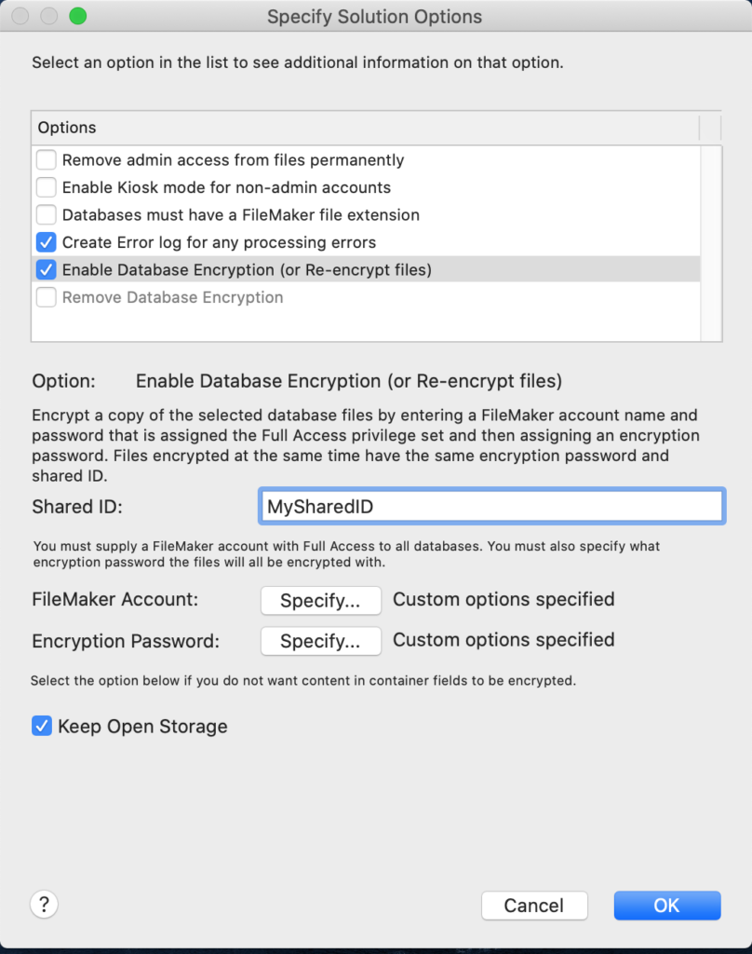
Task: Highlight the MySharedID text value
Action: pos(321,506)
